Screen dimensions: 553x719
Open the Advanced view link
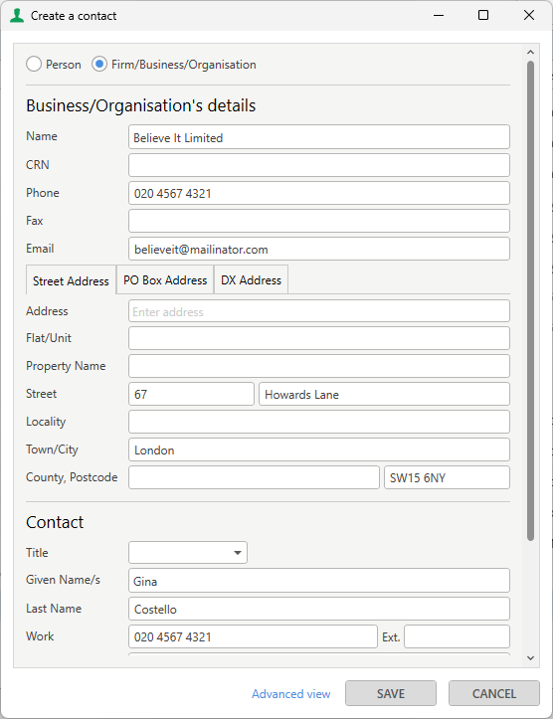click(x=291, y=694)
